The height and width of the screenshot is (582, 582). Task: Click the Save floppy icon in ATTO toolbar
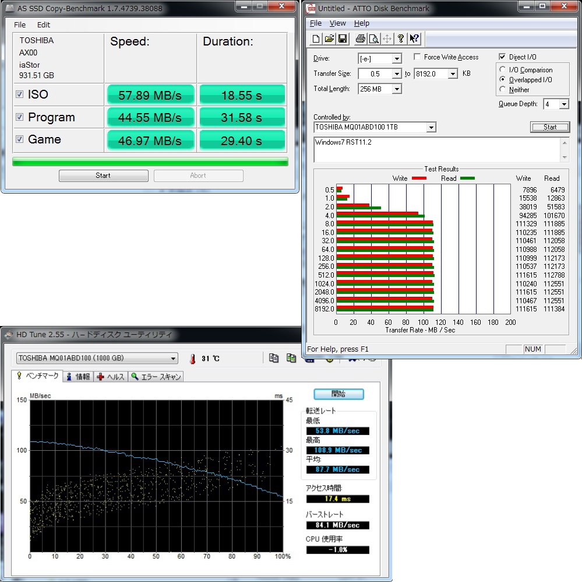coord(343,38)
